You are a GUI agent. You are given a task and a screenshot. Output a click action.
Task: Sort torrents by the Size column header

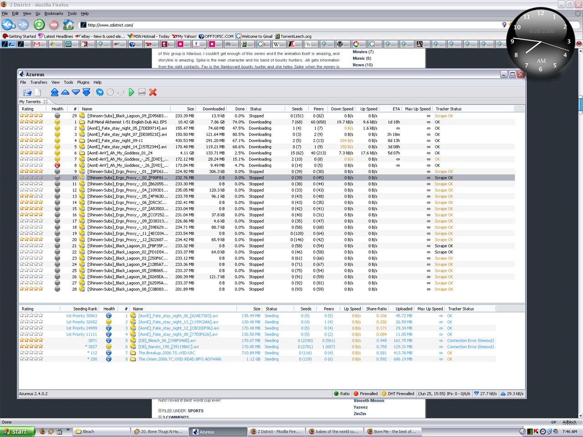tap(190, 109)
